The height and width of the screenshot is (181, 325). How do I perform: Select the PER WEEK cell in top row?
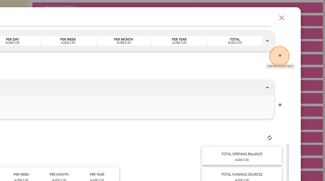coord(68,41)
